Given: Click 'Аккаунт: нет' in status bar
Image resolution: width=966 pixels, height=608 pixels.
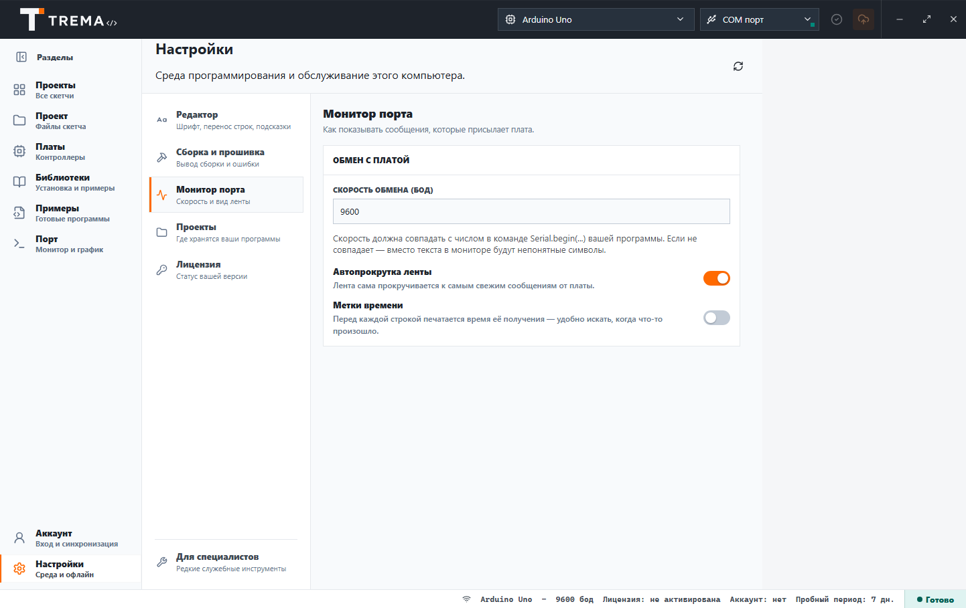Looking at the screenshot, I should coord(758,599).
